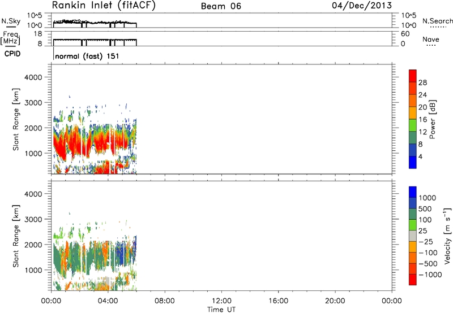Click the '1000' velocity colorbar tick

(428, 198)
